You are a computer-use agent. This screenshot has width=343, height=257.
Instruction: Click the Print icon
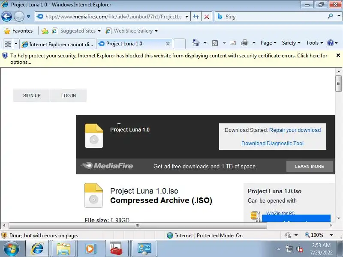tap(244, 43)
